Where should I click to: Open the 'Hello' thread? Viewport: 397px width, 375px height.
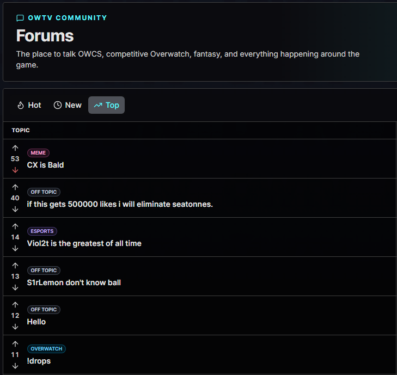click(36, 322)
